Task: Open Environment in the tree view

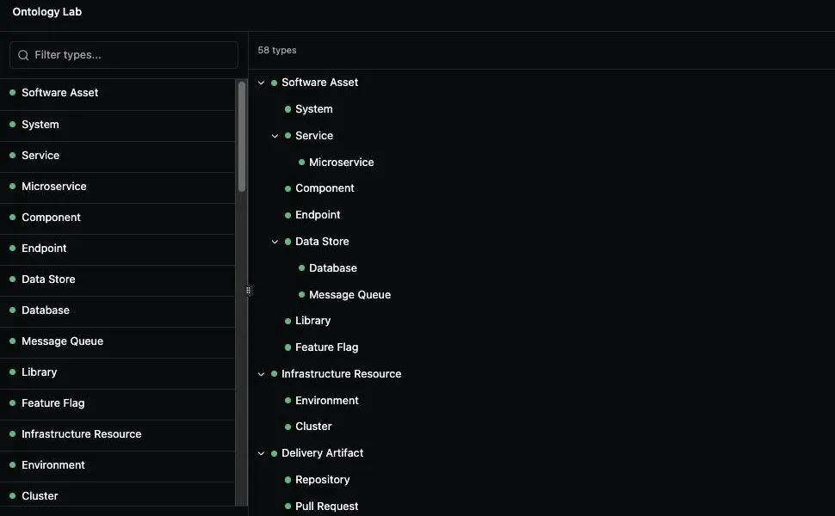Action: tap(327, 401)
